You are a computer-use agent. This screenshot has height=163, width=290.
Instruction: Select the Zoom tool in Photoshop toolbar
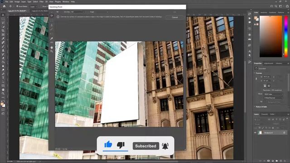(x=3, y=94)
